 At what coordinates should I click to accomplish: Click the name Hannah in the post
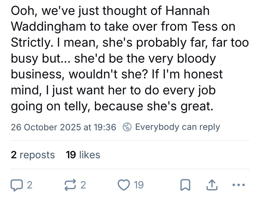click(x=187, y=11)
